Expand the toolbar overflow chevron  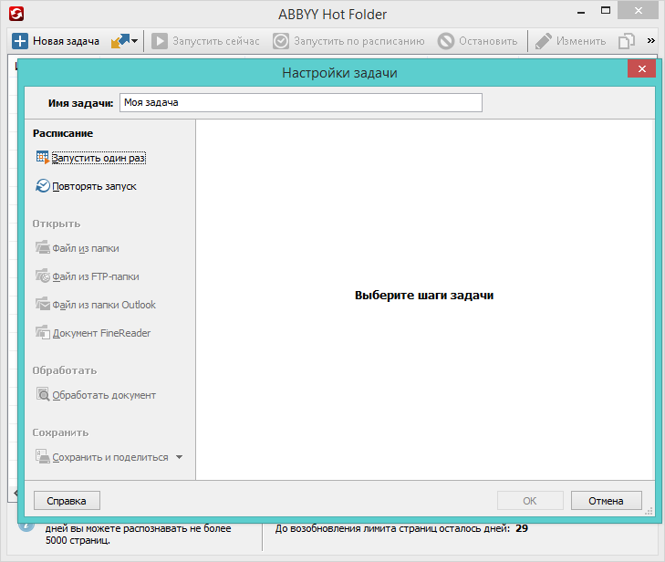pos(651,41)
